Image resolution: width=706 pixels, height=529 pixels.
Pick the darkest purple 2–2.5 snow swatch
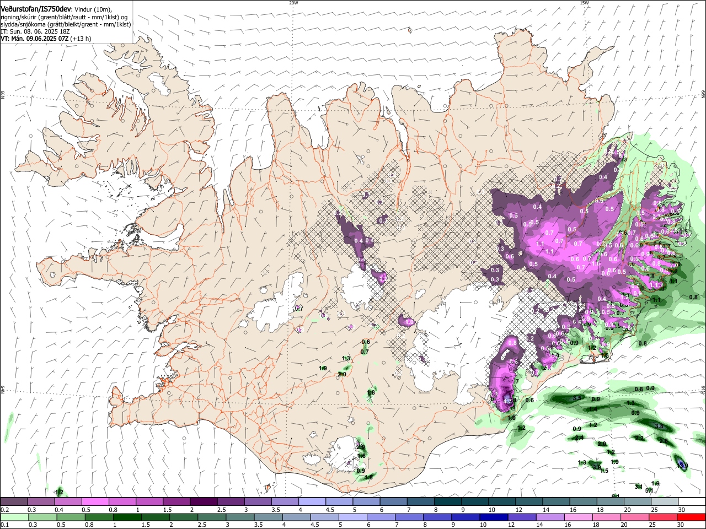point(203,501)
